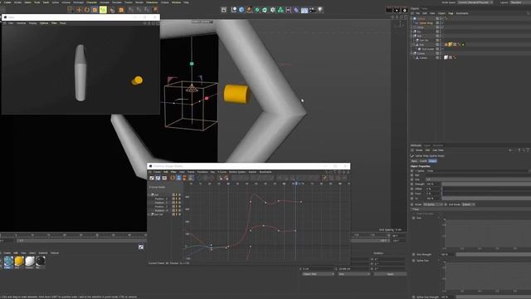Open the End Mode dropdown in attributes
The image size is (531, 299).
468,204
